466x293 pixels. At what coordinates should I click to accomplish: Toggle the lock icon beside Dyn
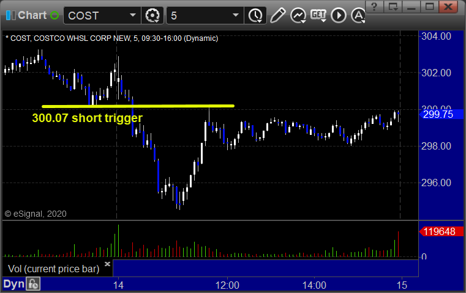[x=33, y=284]
